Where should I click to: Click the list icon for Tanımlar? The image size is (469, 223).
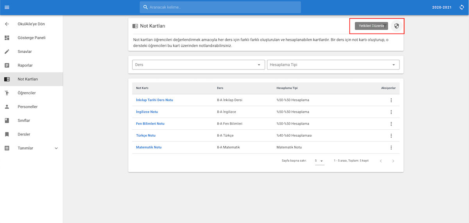pos(7,148)
